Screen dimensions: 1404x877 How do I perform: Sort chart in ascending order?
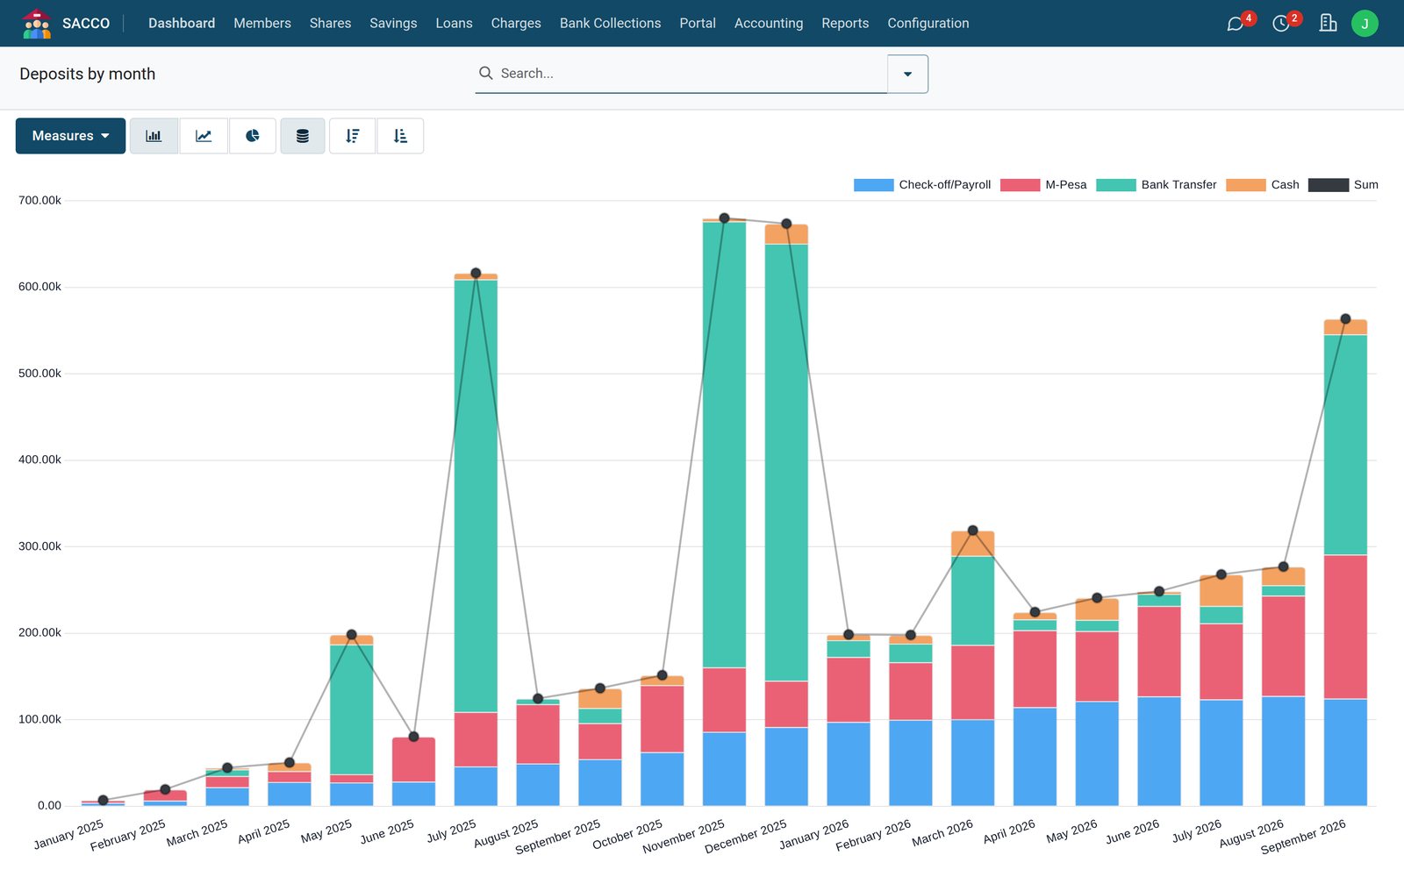[400, 136]
